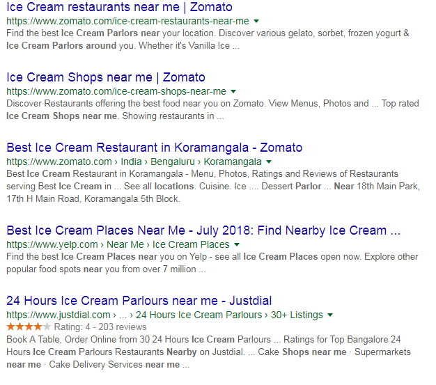Open "Best Ice Cream Restaurant in Koramangala" title
The height and width of the screenshot is (385, 436).
(154, 148)
